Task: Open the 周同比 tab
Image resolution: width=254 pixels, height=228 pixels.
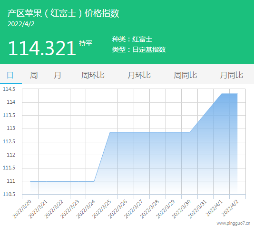Action: click(186, 75)
